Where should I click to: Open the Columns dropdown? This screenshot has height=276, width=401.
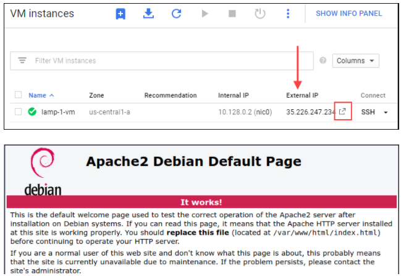(x=356, y=61)
